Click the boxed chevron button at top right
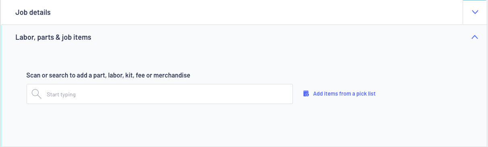The width and height of the screenshot is (488, 147). (475, 12)
